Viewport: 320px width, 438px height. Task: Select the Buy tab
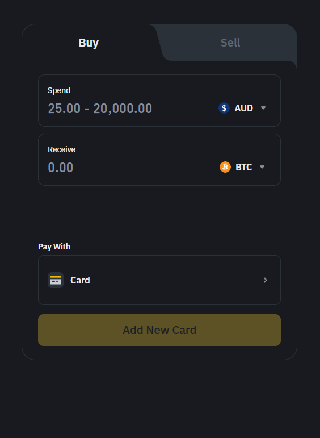pyautogui.click(x=89, y=43)
